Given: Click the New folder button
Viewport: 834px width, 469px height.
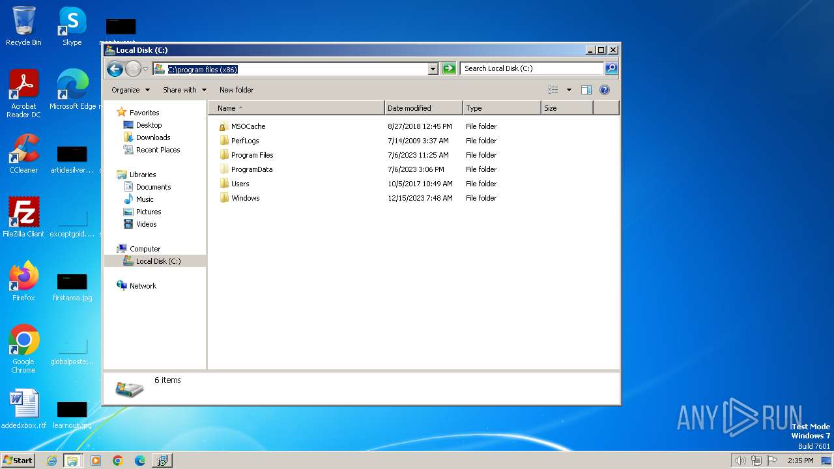Looking at the screenshot, I should 237,90.
